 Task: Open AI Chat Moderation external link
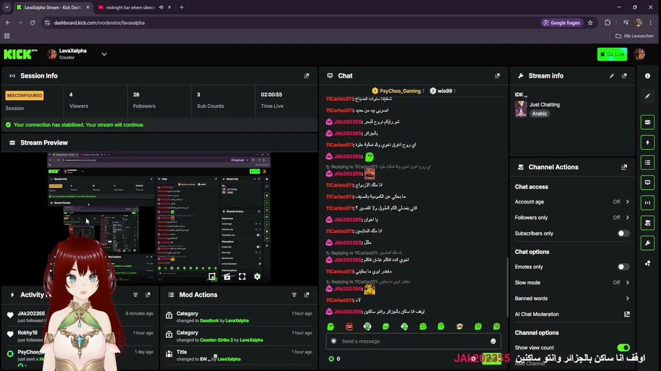pyautogui.click(x=627, y=314)
